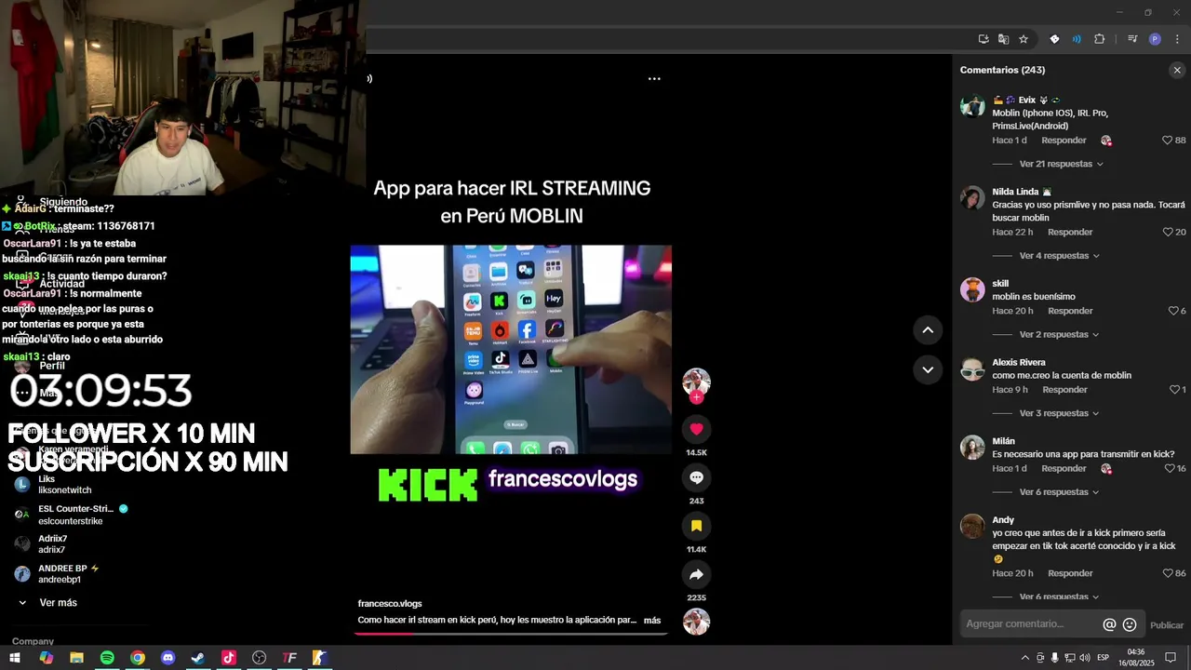The width and height of the screenshot is (1191, 670).
Task: Click Chrome install app icon in address bar
Action: click(984, 39)
